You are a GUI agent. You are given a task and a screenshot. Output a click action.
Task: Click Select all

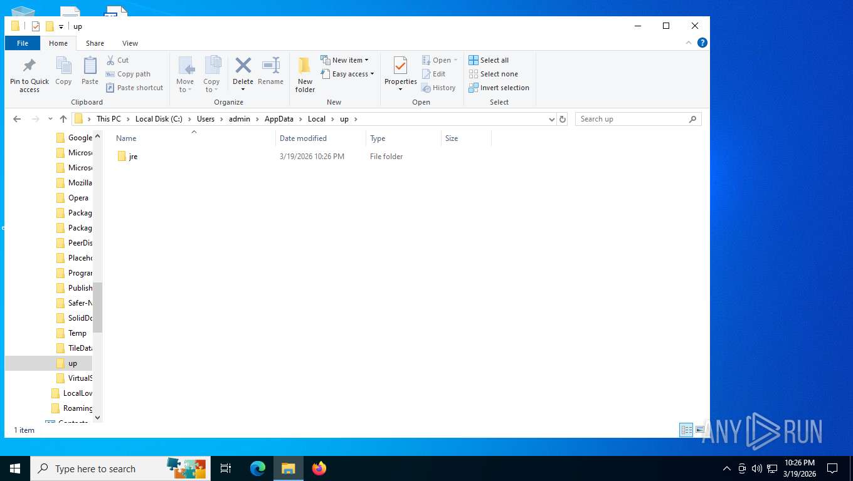[489, 60]
